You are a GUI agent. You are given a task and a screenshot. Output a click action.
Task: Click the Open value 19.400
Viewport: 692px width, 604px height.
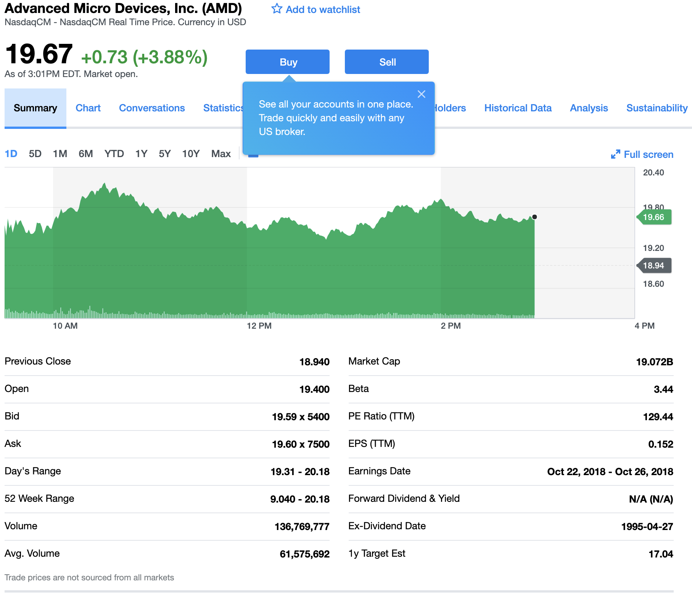(x=314, y=389)
